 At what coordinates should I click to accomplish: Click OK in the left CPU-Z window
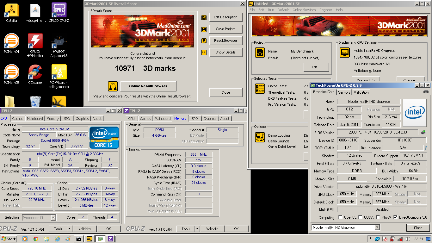click(108, 229)
